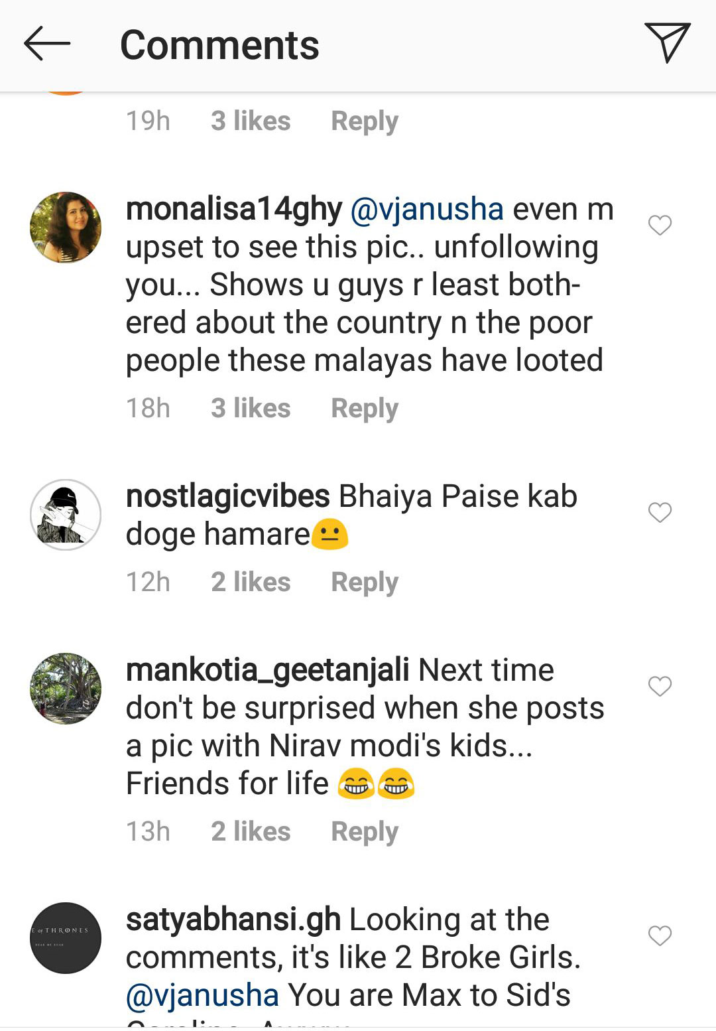Viewport: 716px width, 1031px height.
Task: View 3 likes on monalisa14ghy's comment
Action: (251, 409)
